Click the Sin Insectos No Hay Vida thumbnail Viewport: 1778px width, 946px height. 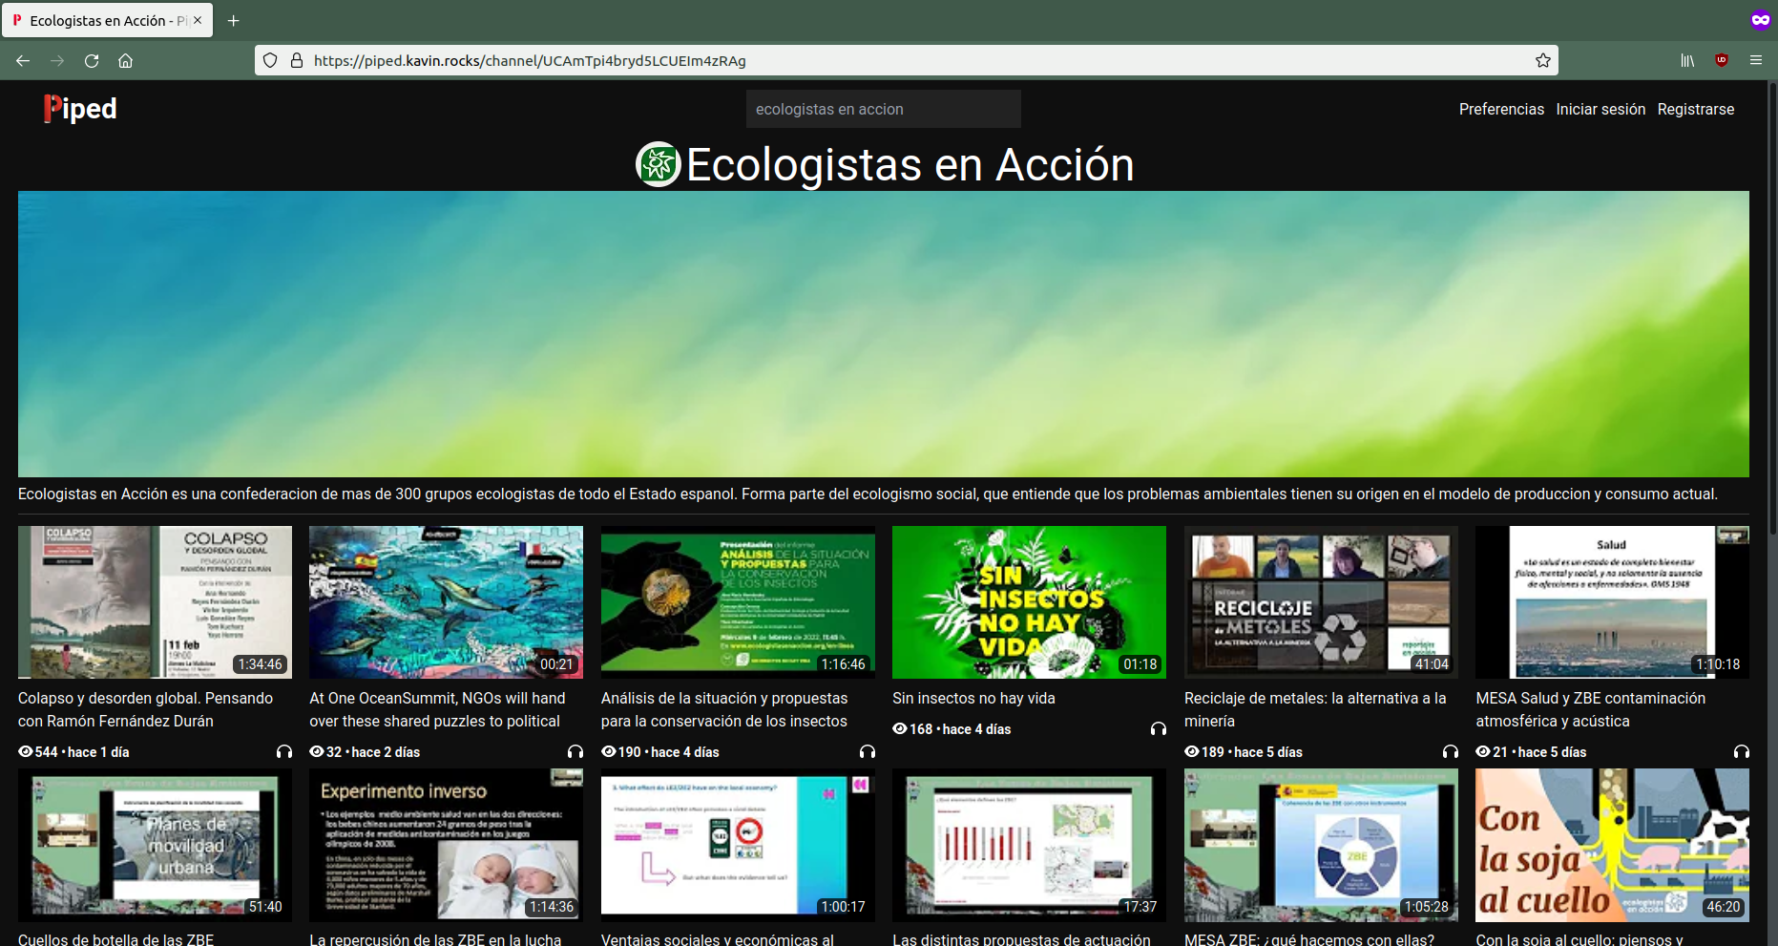tap(1029, 602)
